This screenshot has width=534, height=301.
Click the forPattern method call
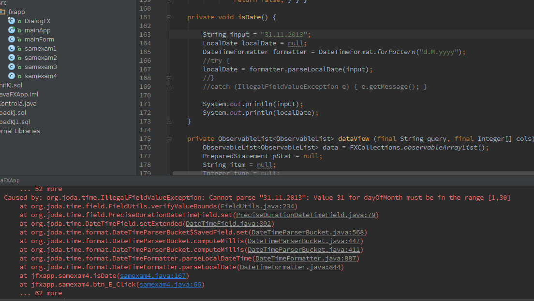pos(396,52)
